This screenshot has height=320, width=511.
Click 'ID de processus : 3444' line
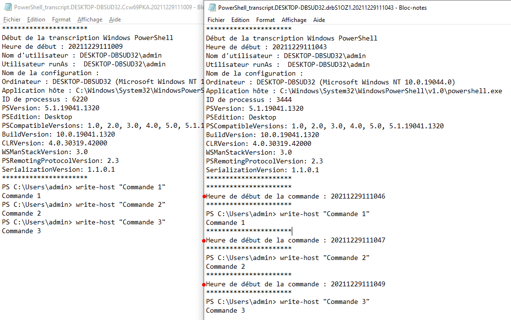click(248, 100)
